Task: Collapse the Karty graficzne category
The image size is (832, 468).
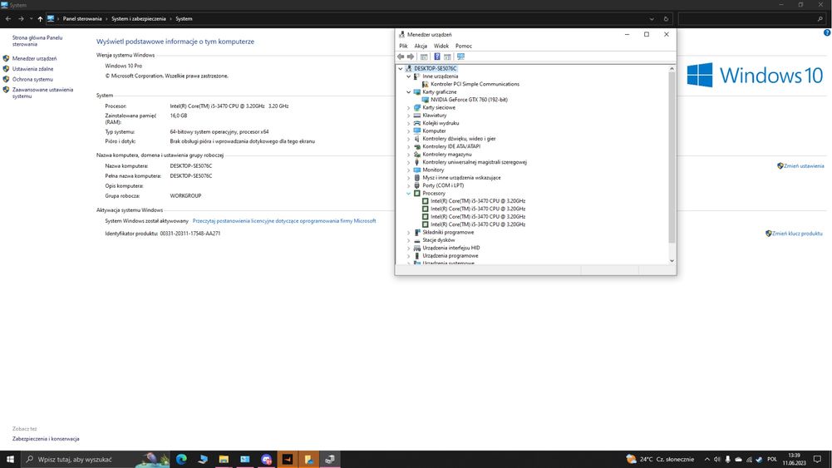Action: [409, 91]
